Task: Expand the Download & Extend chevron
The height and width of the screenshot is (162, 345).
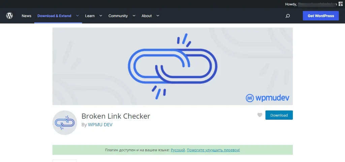Action: point(77,16)
